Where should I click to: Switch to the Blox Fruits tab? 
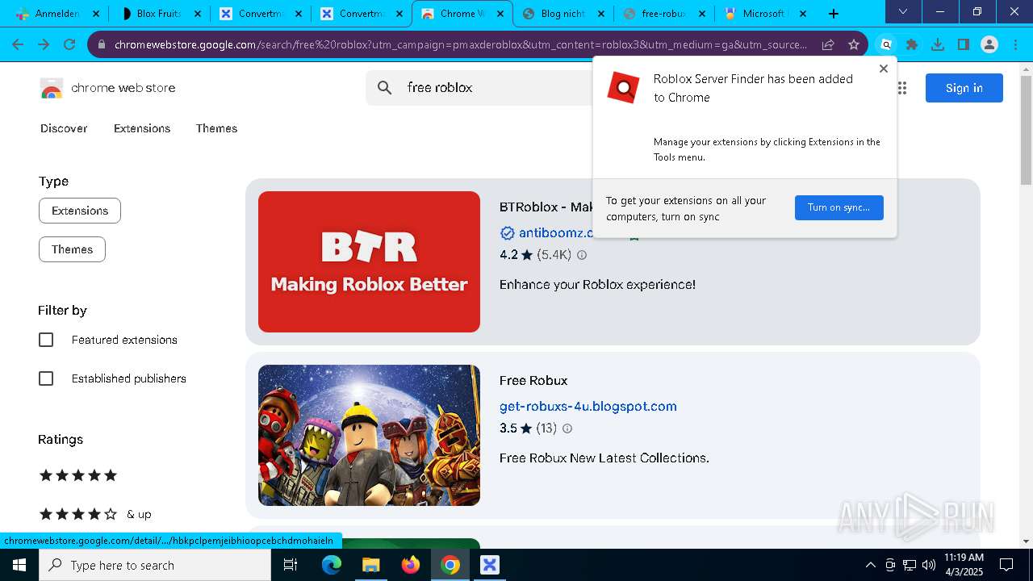(158, 14)
